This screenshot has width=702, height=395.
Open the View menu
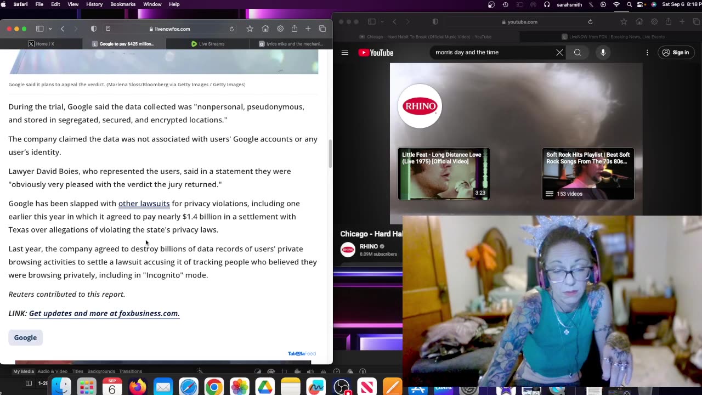pyautogui.click(x=73, y=4)
